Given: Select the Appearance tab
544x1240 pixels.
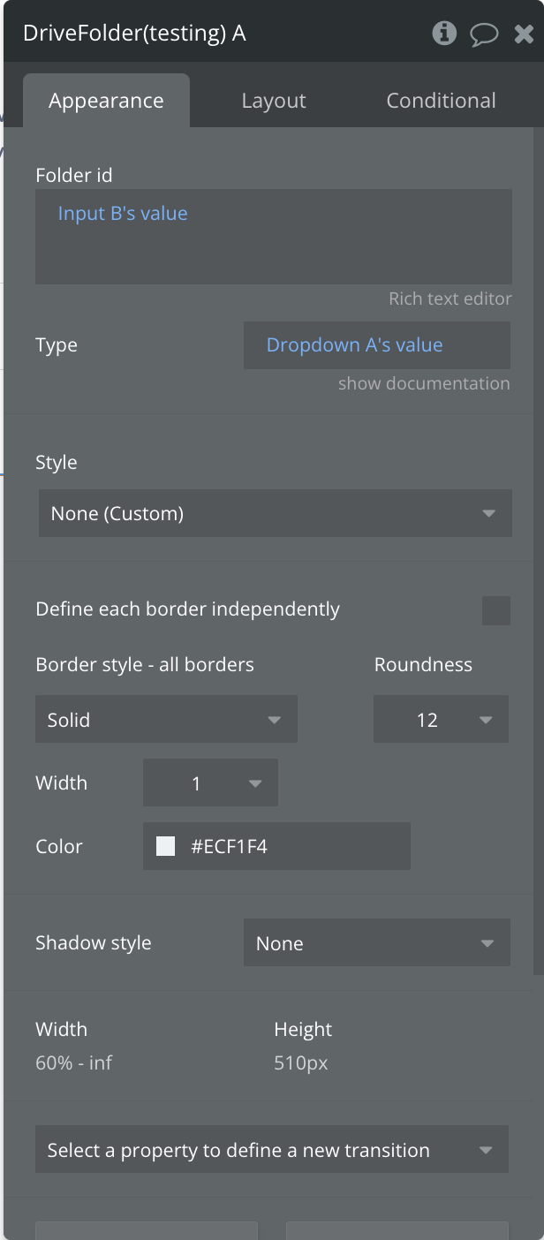Looking at the screenshot, I should pos(106,101).
